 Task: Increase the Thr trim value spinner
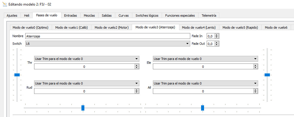click(136, 66)
